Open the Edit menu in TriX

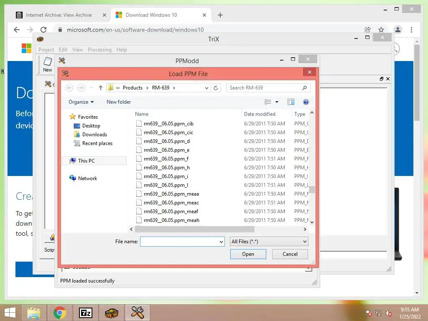[x=63, y=50]
